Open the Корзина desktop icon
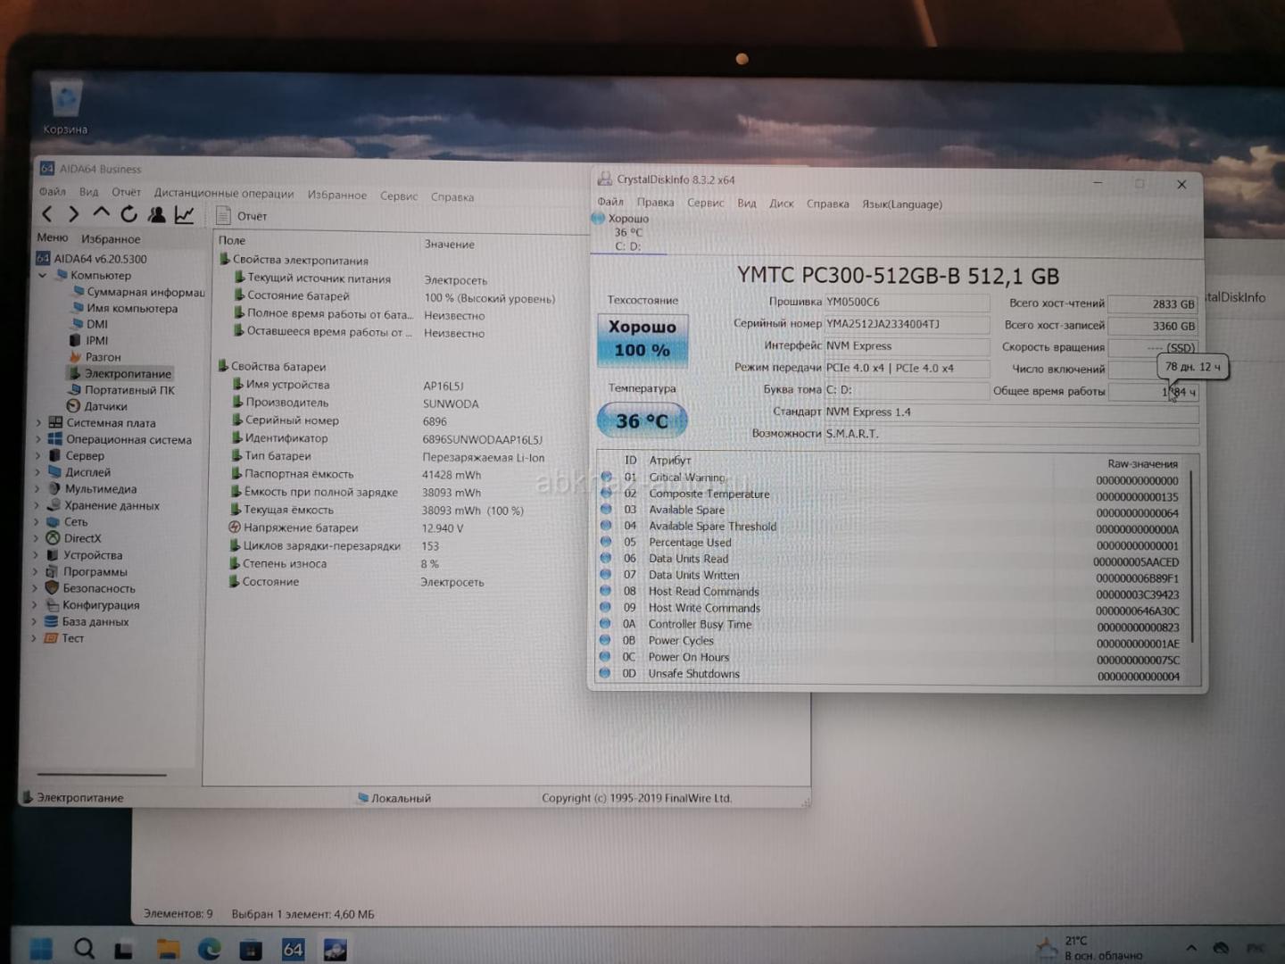The height and width of the screenshot is (964, 1285). pyautogui.click(x=66, y=108)
